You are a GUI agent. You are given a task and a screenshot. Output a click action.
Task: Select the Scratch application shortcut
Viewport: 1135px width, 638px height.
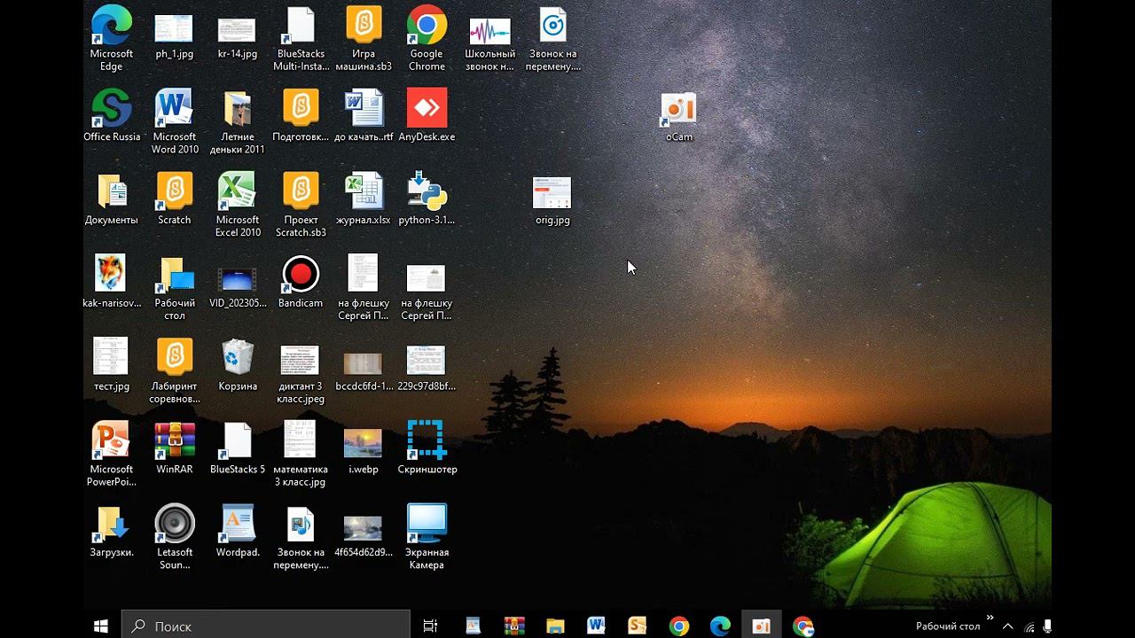pos(175,199)
